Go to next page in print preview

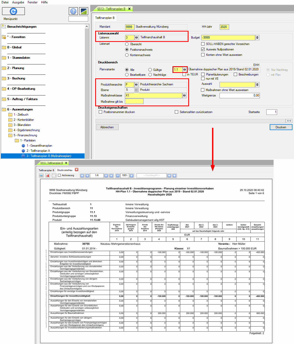(x=106, y=176)
